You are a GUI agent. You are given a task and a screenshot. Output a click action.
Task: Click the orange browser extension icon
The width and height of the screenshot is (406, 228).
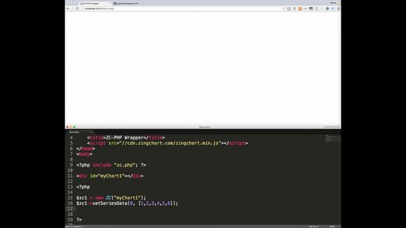tap(300, 8)
